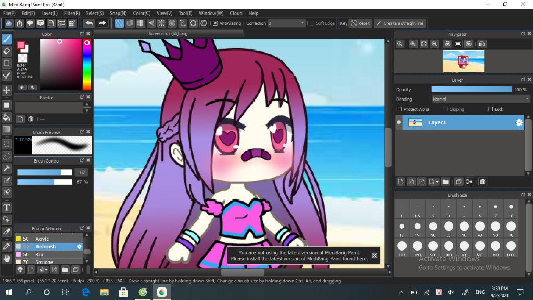Select the Eyedropper tool

[x=7, y=246]
